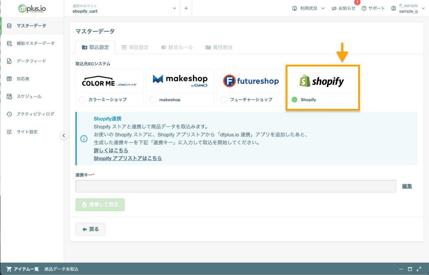
Task: Click the 戻る back button
Action: (90, 229)
